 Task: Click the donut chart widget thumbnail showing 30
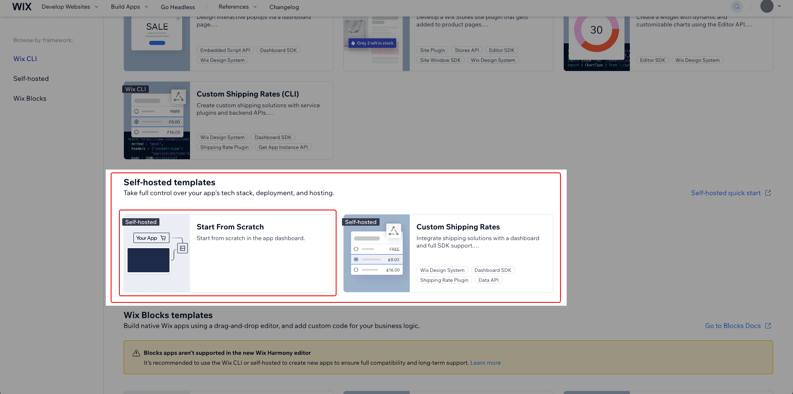pos(596,43)
